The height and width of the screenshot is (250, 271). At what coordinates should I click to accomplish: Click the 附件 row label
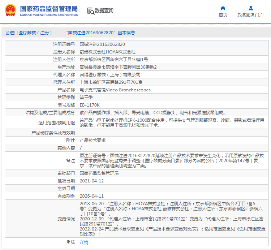click(x=70, y=140)
